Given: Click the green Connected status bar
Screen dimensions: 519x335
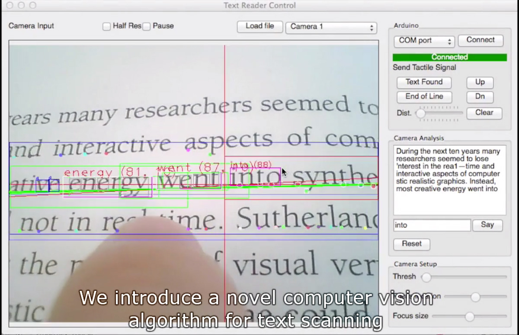Looking at the screenshot, I should click(x=449, y=57).
